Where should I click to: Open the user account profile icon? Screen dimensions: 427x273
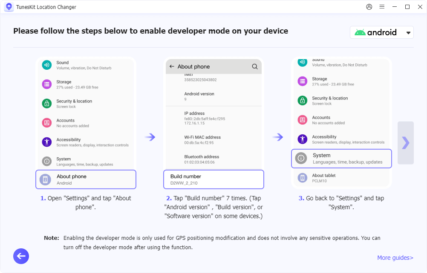[369, 7]
